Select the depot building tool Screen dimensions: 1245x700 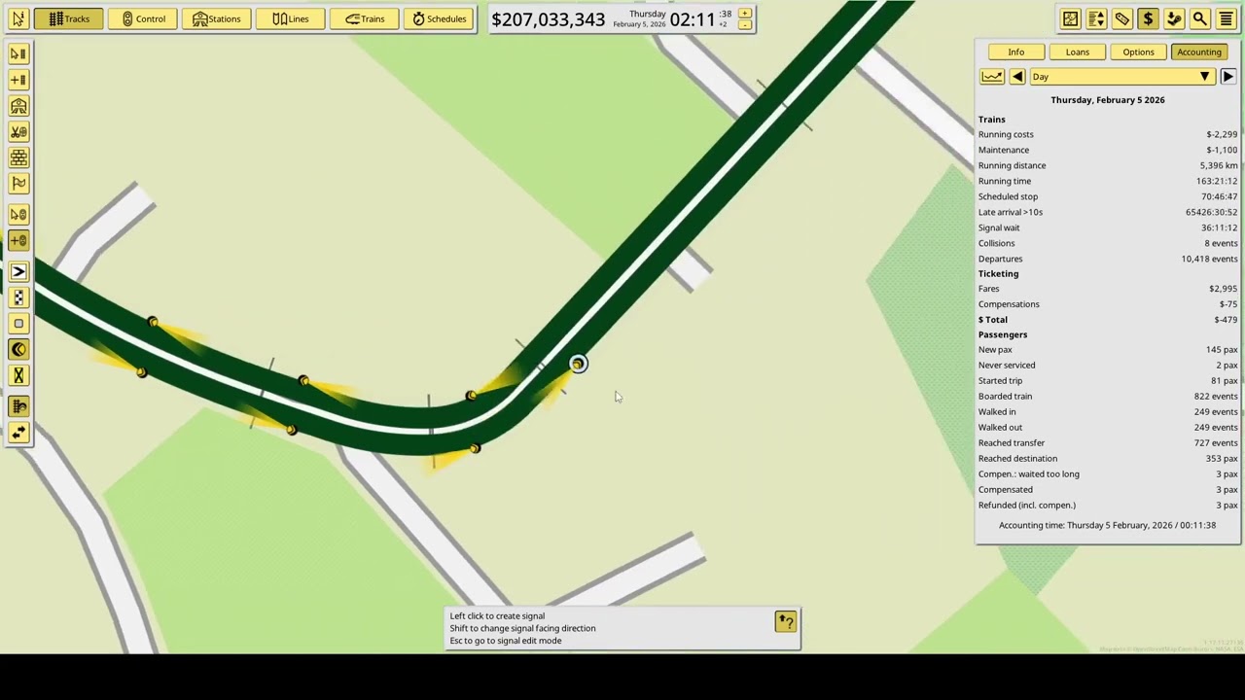click(x=18, y=106)
